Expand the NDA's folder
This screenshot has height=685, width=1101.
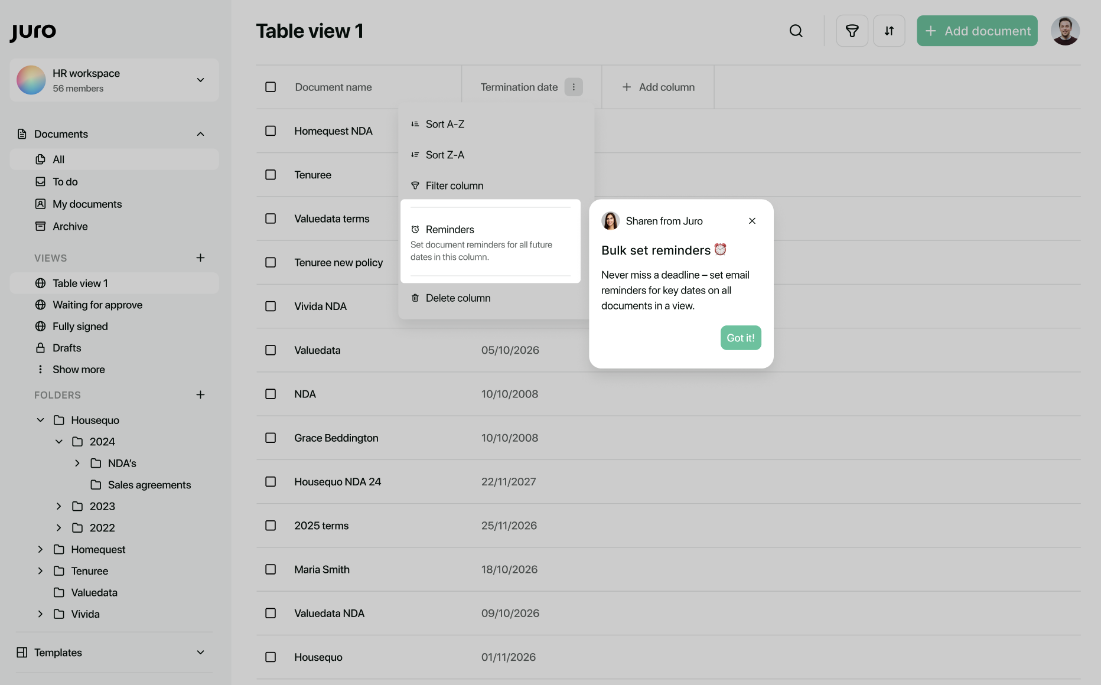click(77, 464)
